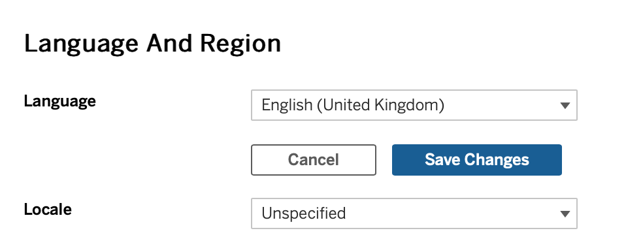
Task: Click the Locale field label
Action: pyautogui.click(x=48, y=210)
